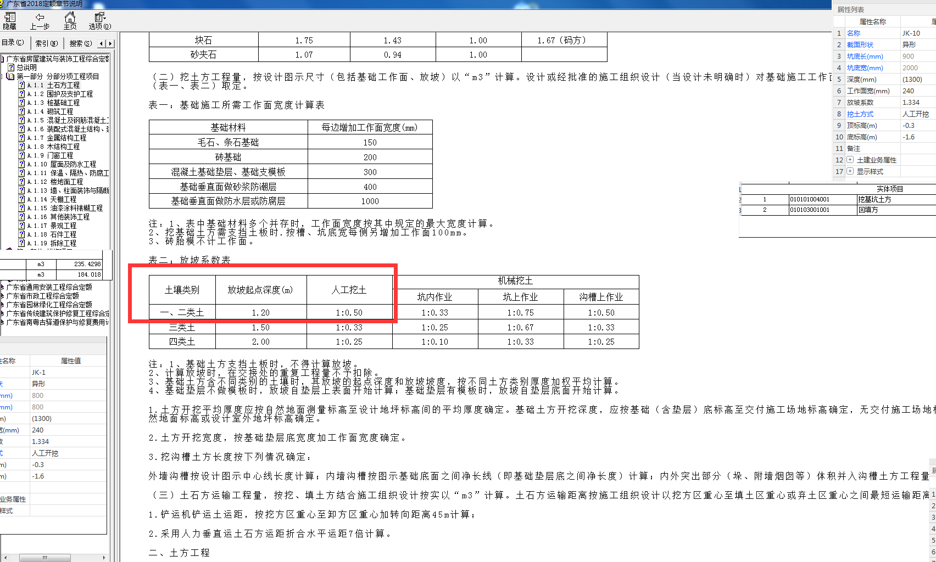This screenshot has height=562, width=936.
Task: Expand the 显示样式 property group
Action: point(850,171)
